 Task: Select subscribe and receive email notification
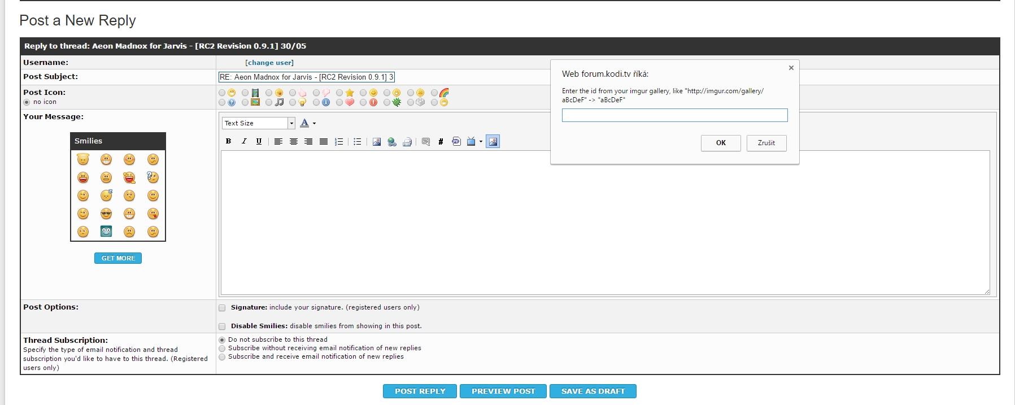point(222,357)
